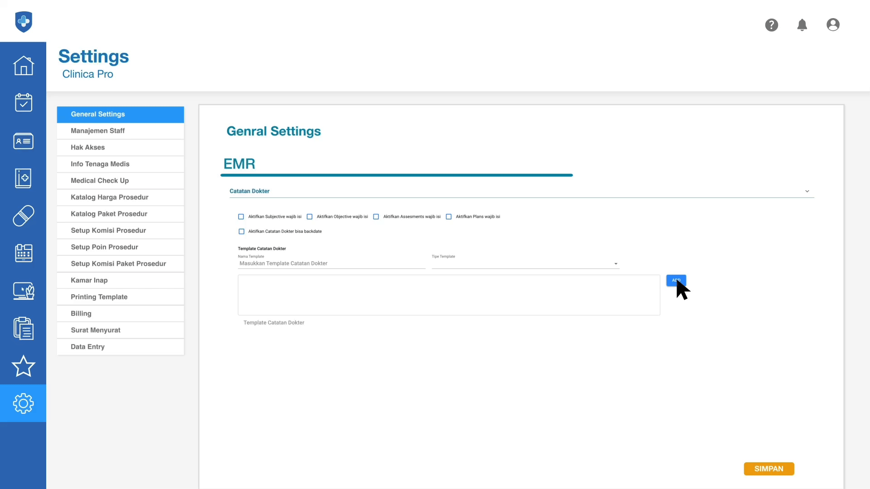Click the star favorites icon in sidebar

pyautogui.click(x=23, y=366)
